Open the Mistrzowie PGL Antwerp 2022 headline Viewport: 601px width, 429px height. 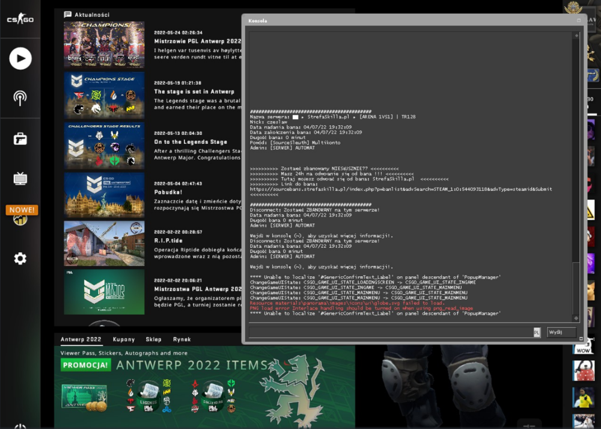pos(198,41)
